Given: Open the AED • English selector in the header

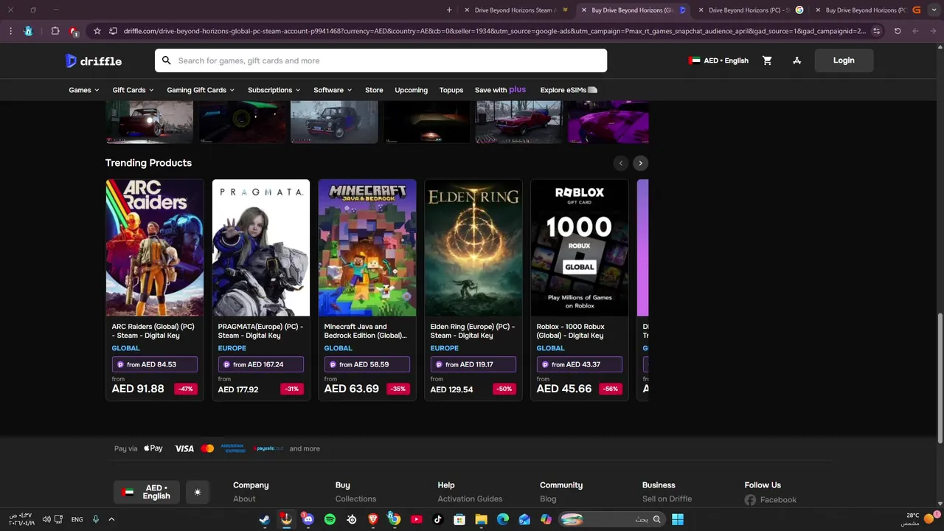Looking at the screenshot, I should click(x=718, y=60).
